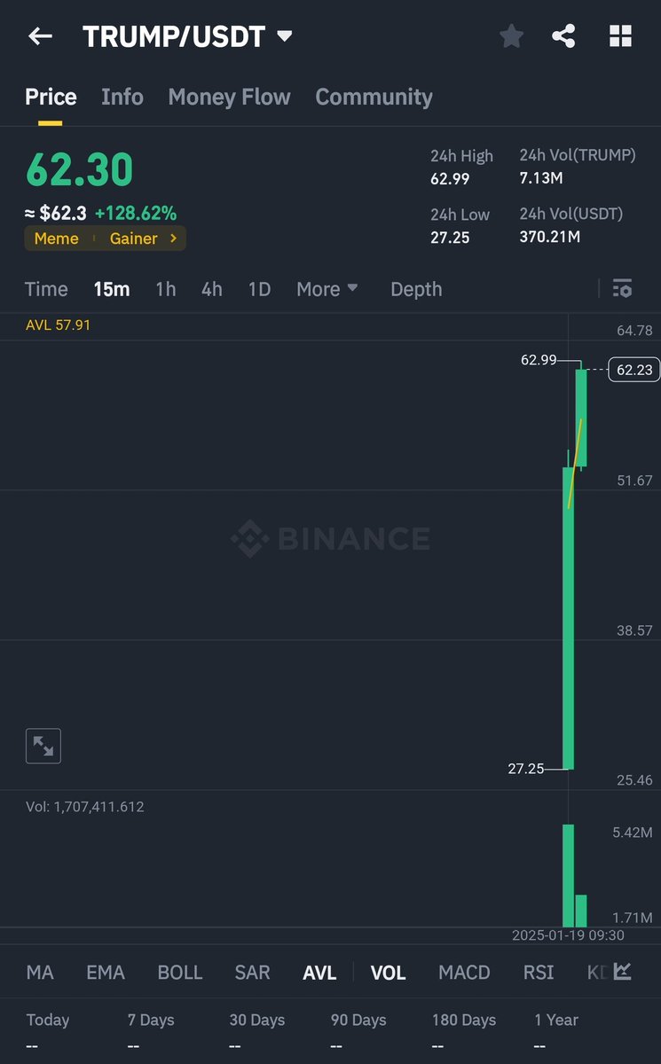The width and height of the screenshot is (661, 1064).
Task: Click 24h Vol(TRUMP) value 7.13M
Action: coord(540,178)
